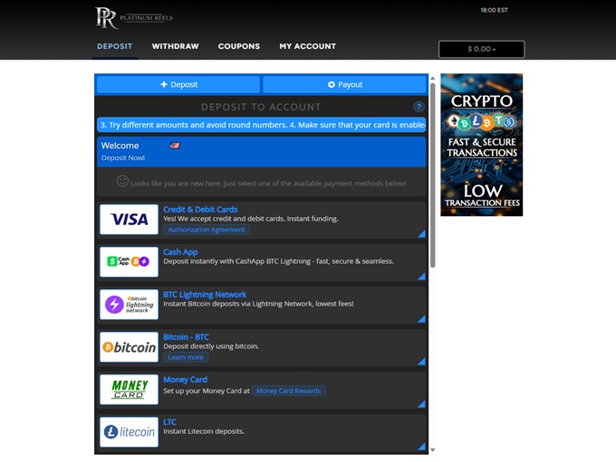
Task: Select the bitcoin logo tile
Action: tap(129, 346)
